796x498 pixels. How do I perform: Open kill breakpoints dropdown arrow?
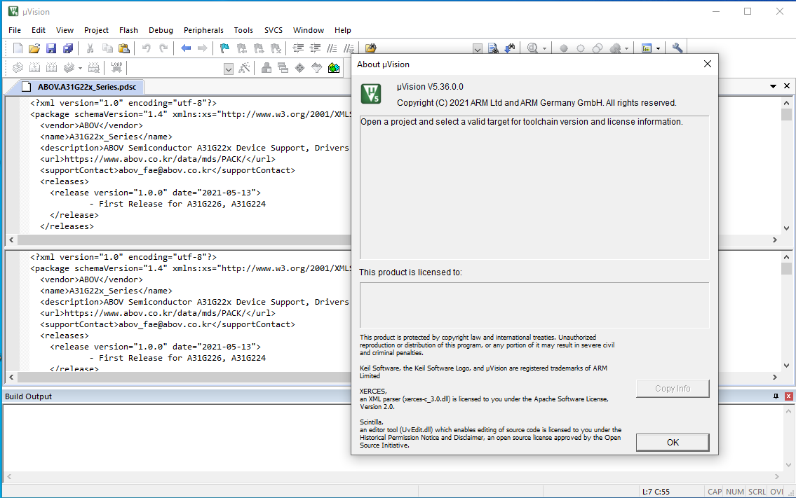[x=626, y=49]
